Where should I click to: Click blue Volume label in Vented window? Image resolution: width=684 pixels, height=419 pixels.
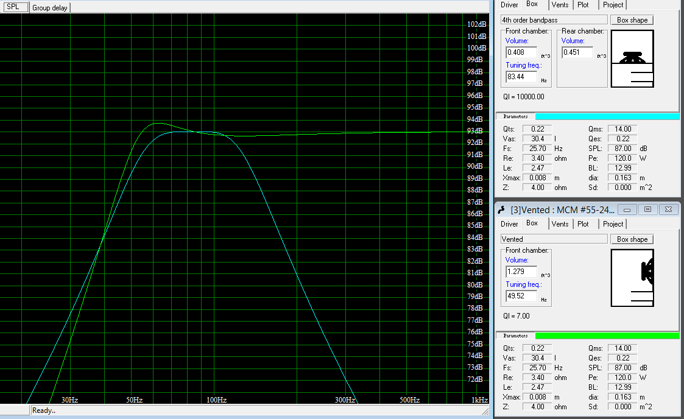click(517, 260)
